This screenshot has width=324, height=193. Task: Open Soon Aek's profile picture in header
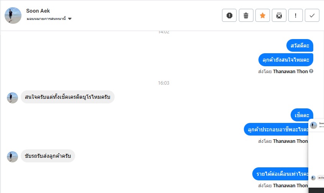pyautogui.click(x=13, y=15)
